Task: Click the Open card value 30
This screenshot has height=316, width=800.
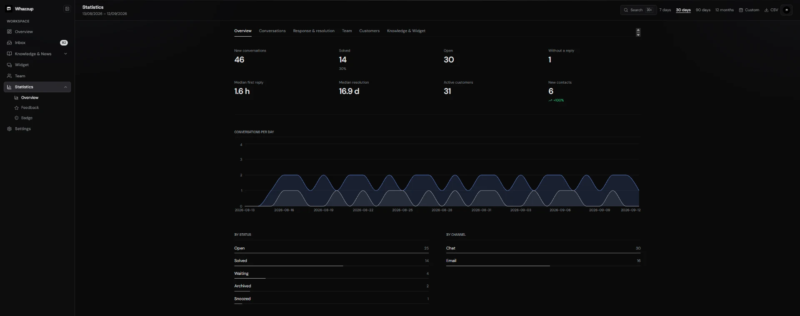Action: [449, 60]
